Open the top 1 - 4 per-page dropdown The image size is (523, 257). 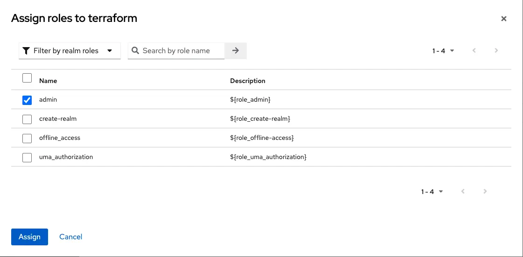point(443,51)
